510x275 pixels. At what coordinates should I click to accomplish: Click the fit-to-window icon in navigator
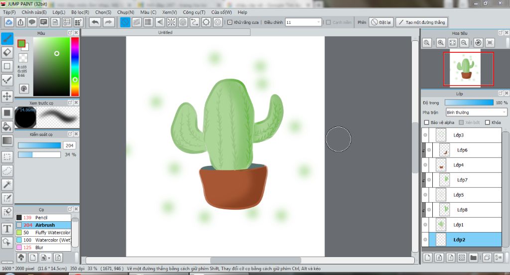click(452, 43)
